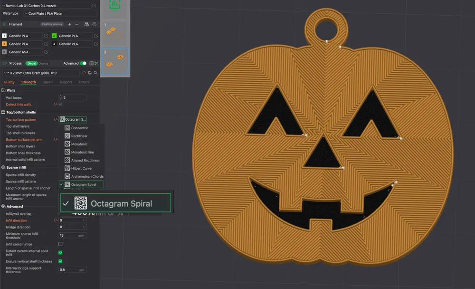Open the Support settings tab
The height and width of the screenshot is (289, 475).
66,82
